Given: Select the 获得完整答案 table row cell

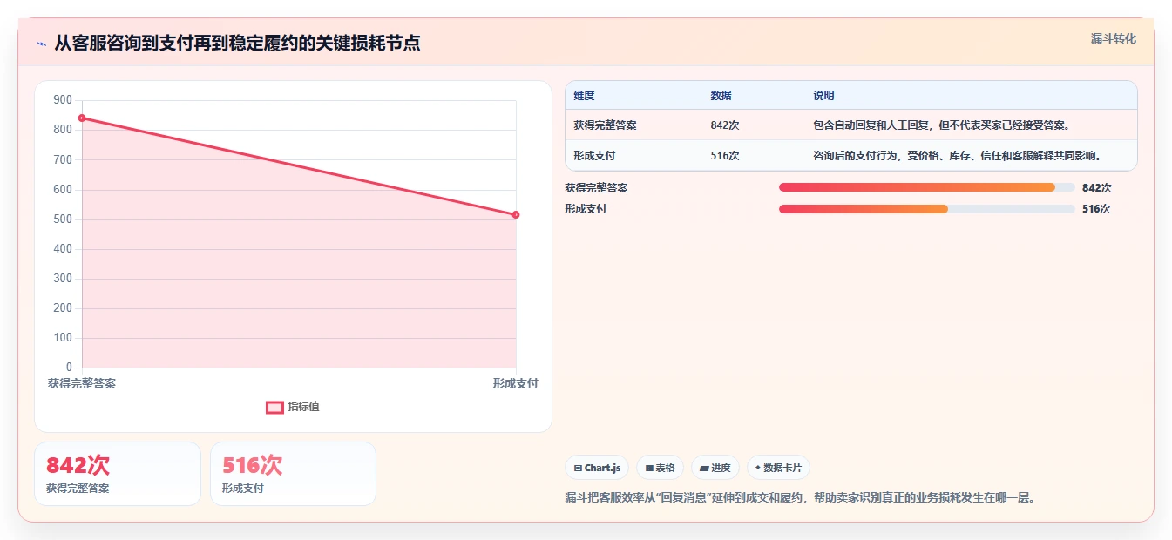Looking at the screenshot, I should point(605,125).
